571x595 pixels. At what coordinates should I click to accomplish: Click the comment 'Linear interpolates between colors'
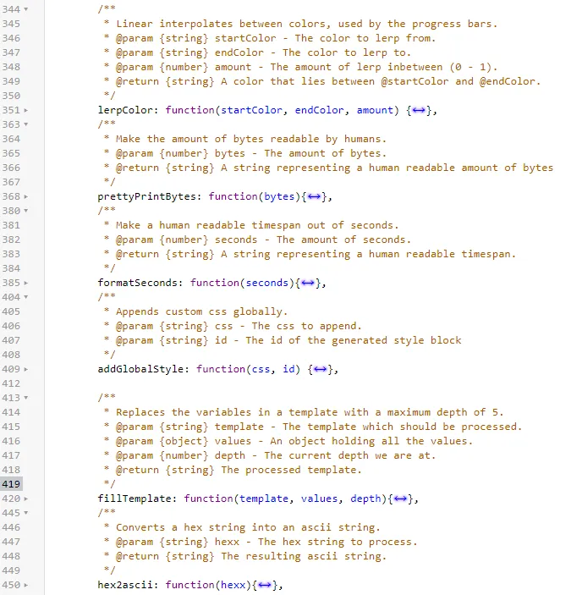(223, 24)
